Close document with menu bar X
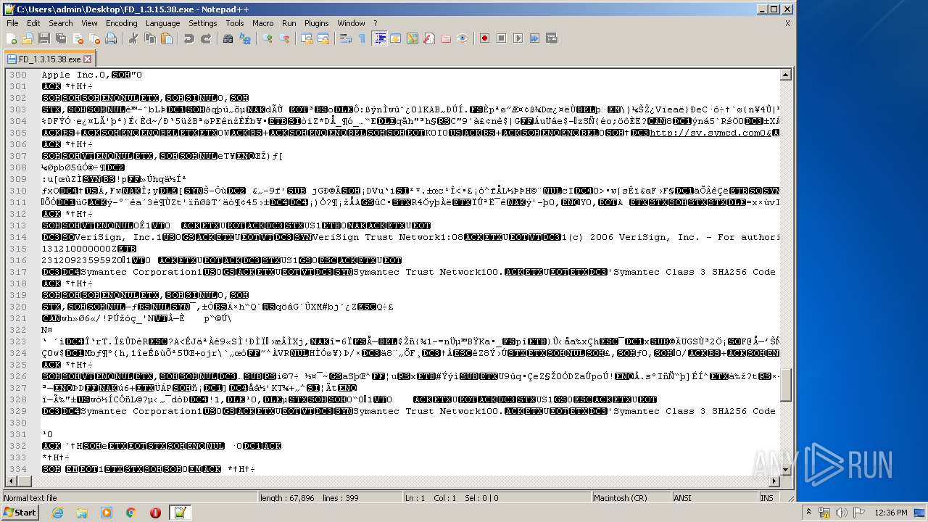The width and height of the screenshot is (928, 522). [787, 23]
